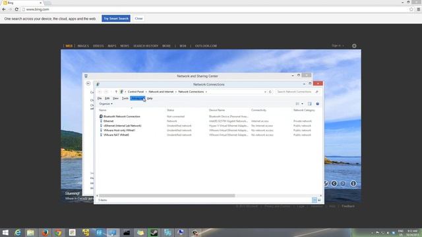The image size is (422, 237).
Task: Click the volume icon in system tray
Action: click(x=388, y=232)
